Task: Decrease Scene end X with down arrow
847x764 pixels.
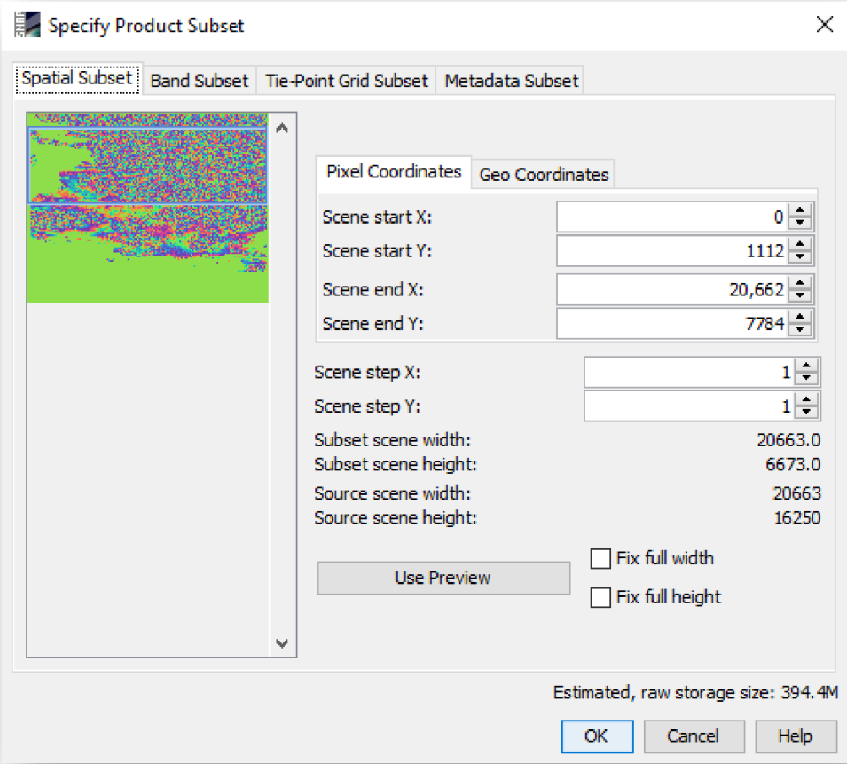Action: click(x=800, y=297)
